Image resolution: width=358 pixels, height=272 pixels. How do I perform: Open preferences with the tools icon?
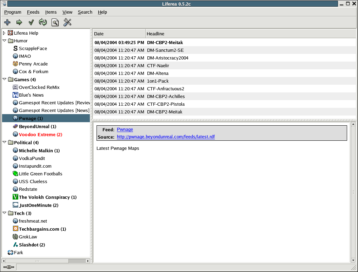67,22
